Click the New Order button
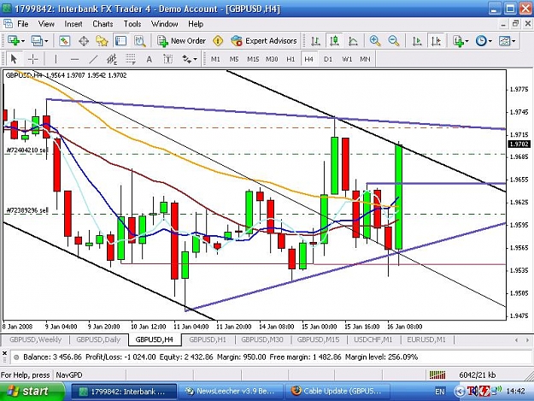 point(181,41)
